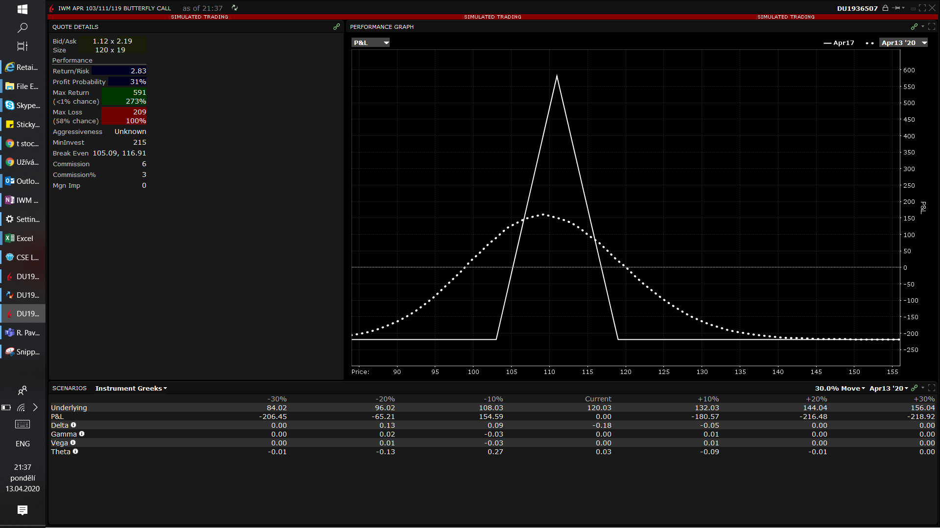Click the P&L value 154.59 at -10%
This screenshot has width=940, height=528.
pyautogui.click(x=491, y=417)
